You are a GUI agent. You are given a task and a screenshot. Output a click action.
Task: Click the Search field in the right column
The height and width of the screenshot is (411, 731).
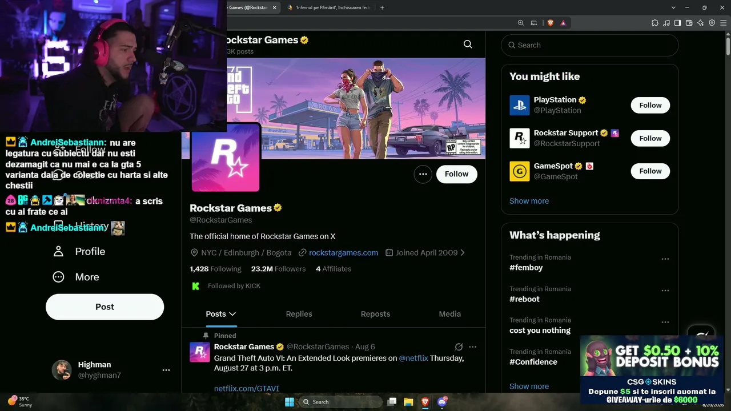pos(590,45)
